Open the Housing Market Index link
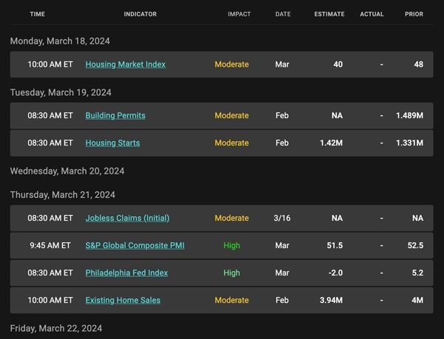The width and height of the screenshot is (444, 339). 126,64
